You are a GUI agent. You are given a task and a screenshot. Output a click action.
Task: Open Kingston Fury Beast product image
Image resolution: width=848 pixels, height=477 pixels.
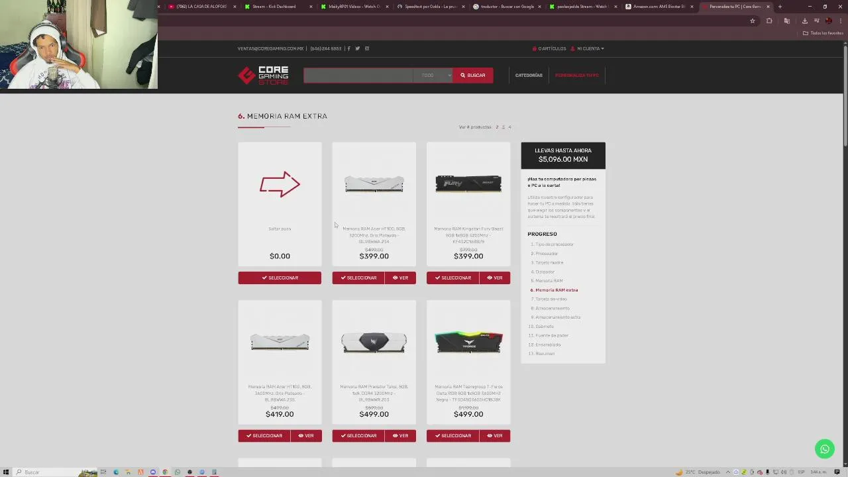(x=468, y=184)
